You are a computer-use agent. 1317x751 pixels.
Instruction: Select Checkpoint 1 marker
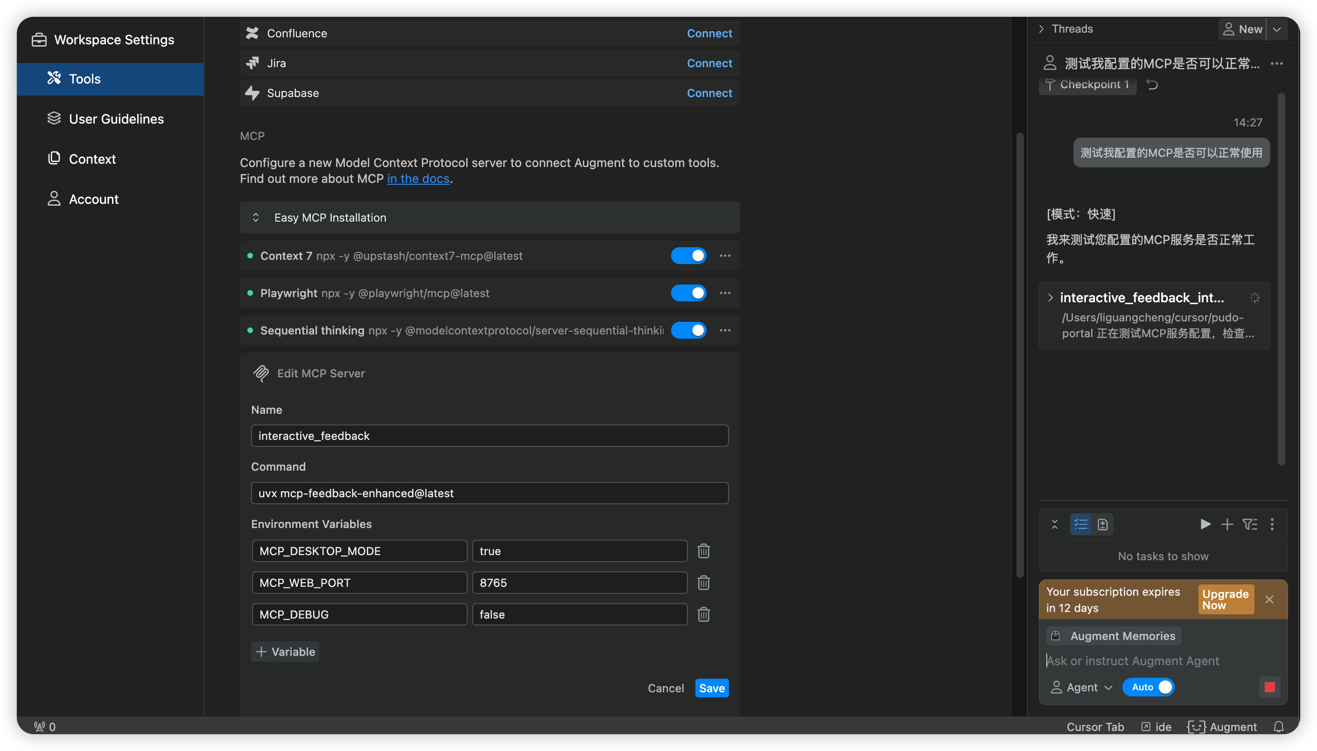[x=1087, y=84]
